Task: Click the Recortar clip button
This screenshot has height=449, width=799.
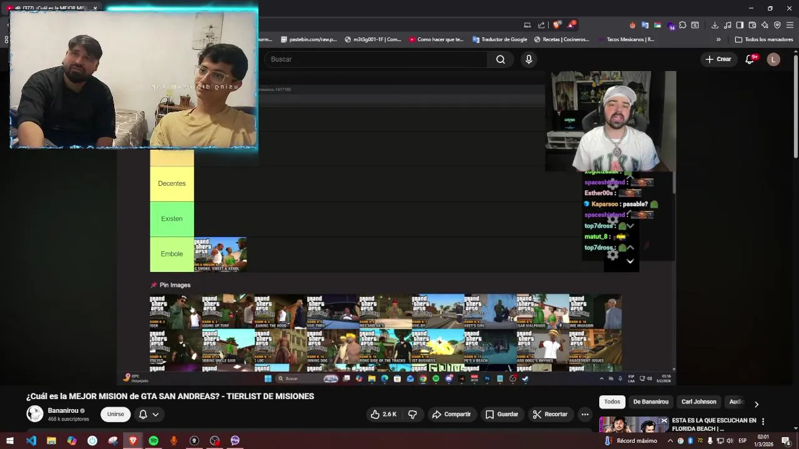Action: tap(550, 414)
